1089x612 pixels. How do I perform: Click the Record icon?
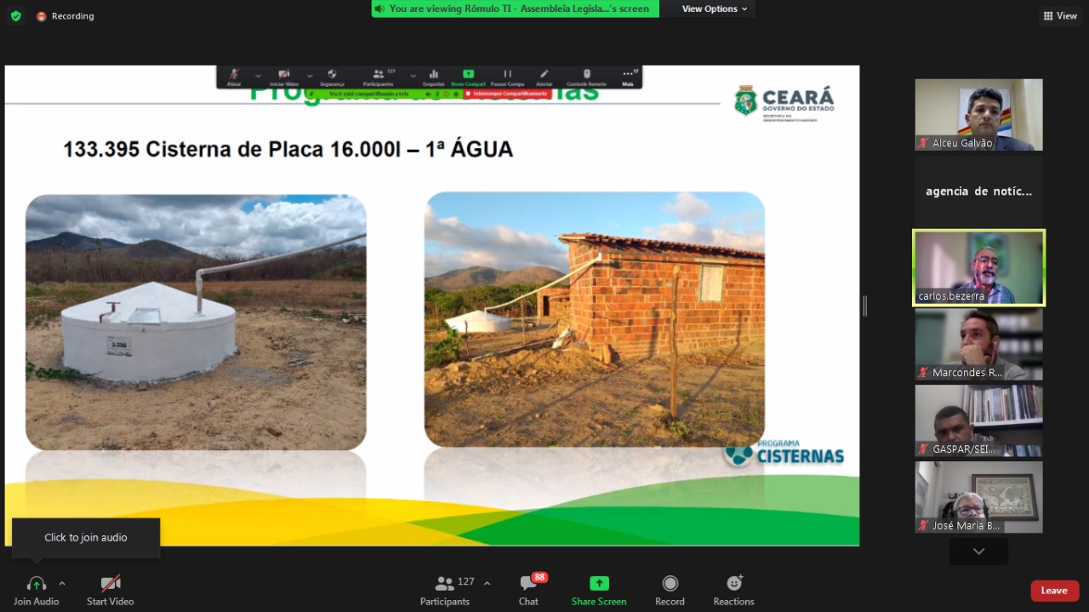[x=670, y=584]
